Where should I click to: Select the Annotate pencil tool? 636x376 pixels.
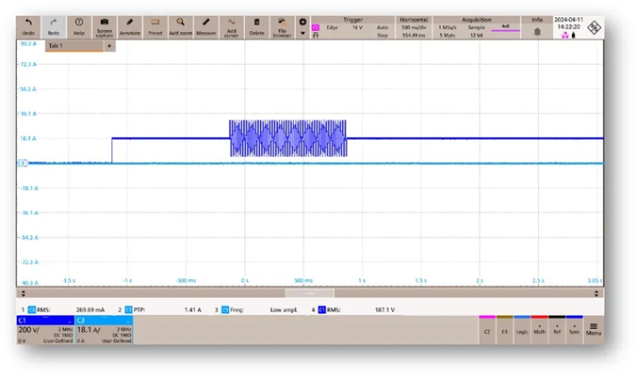click(x=130, y=25)
